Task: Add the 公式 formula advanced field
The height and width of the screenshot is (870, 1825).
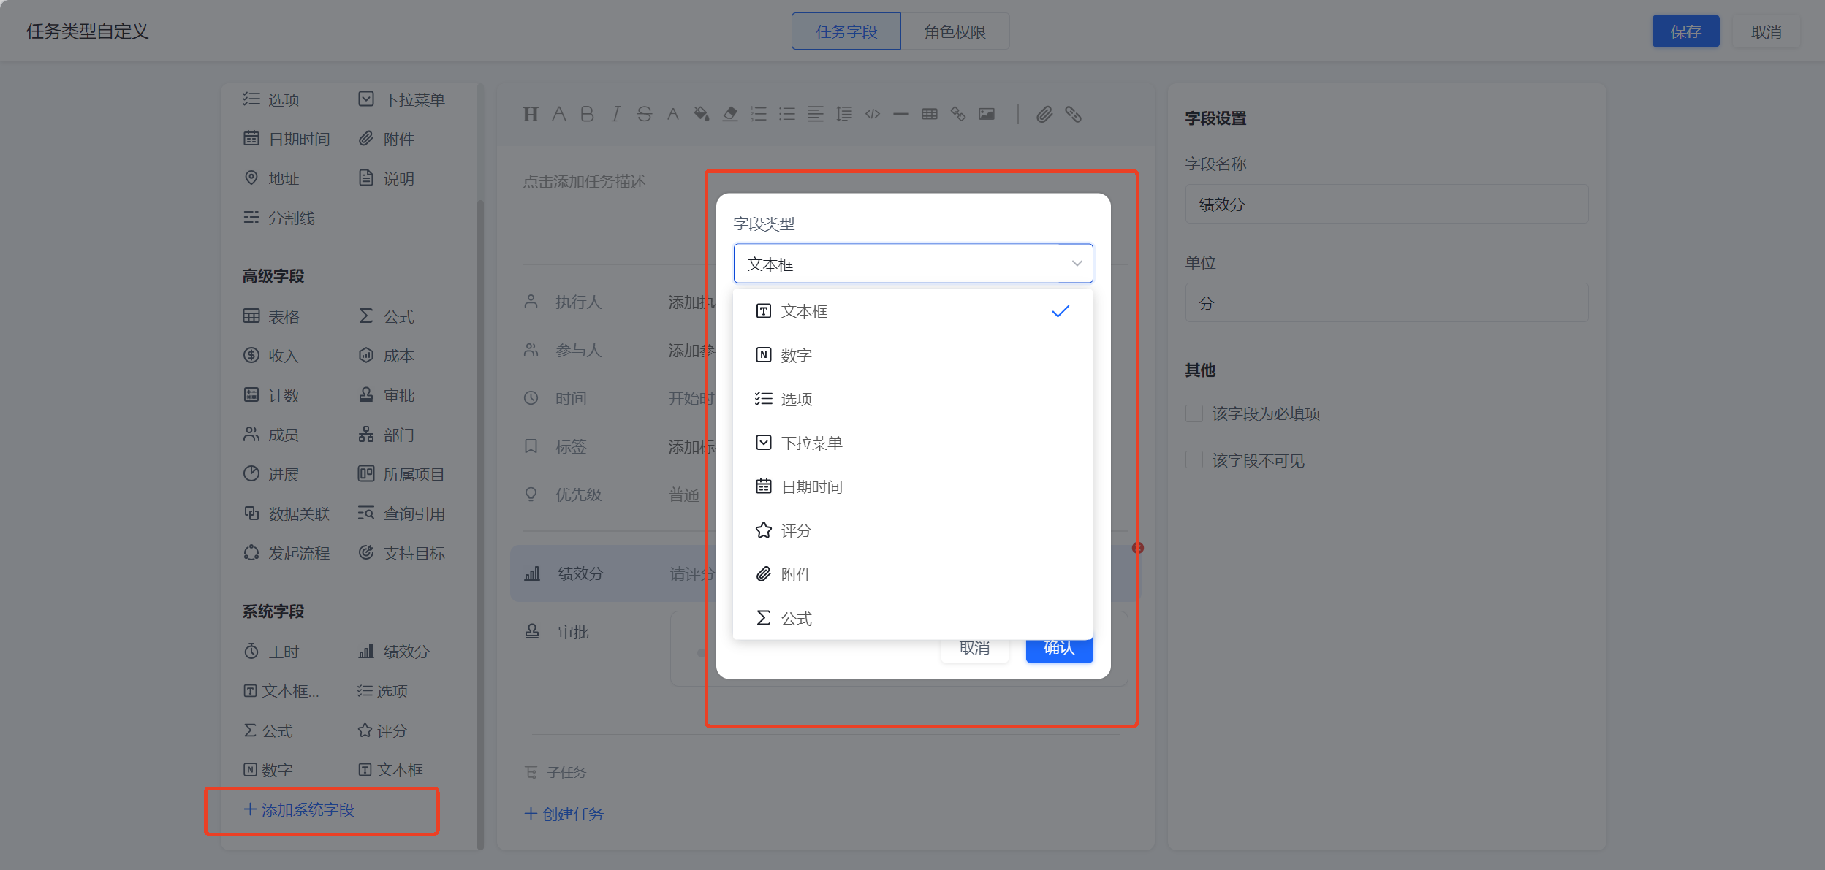Action: tap(387, 316)
